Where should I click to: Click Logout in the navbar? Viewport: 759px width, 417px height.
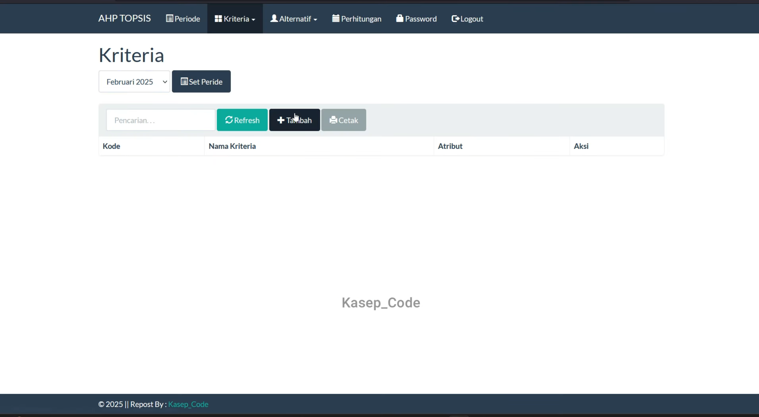point(467,19)
